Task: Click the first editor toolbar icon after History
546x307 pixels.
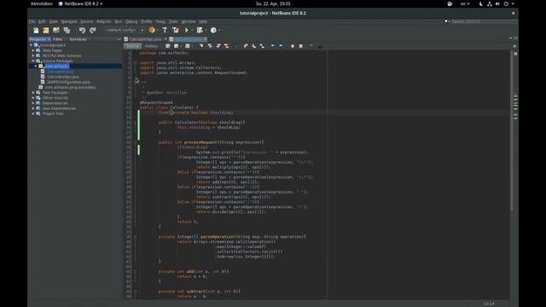Action: pos(168,46)
